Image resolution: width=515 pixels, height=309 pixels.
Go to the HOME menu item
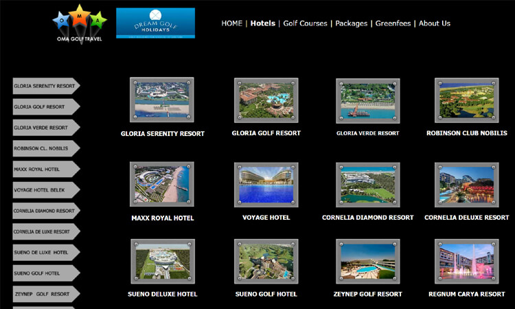click(x=231, y=23)
